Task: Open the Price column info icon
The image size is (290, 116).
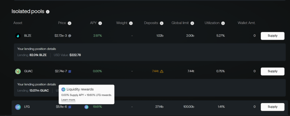Action: [70, 23]
